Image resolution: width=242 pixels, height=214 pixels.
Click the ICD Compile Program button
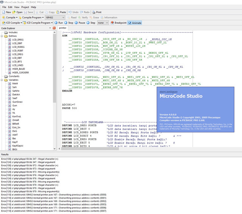37,23
